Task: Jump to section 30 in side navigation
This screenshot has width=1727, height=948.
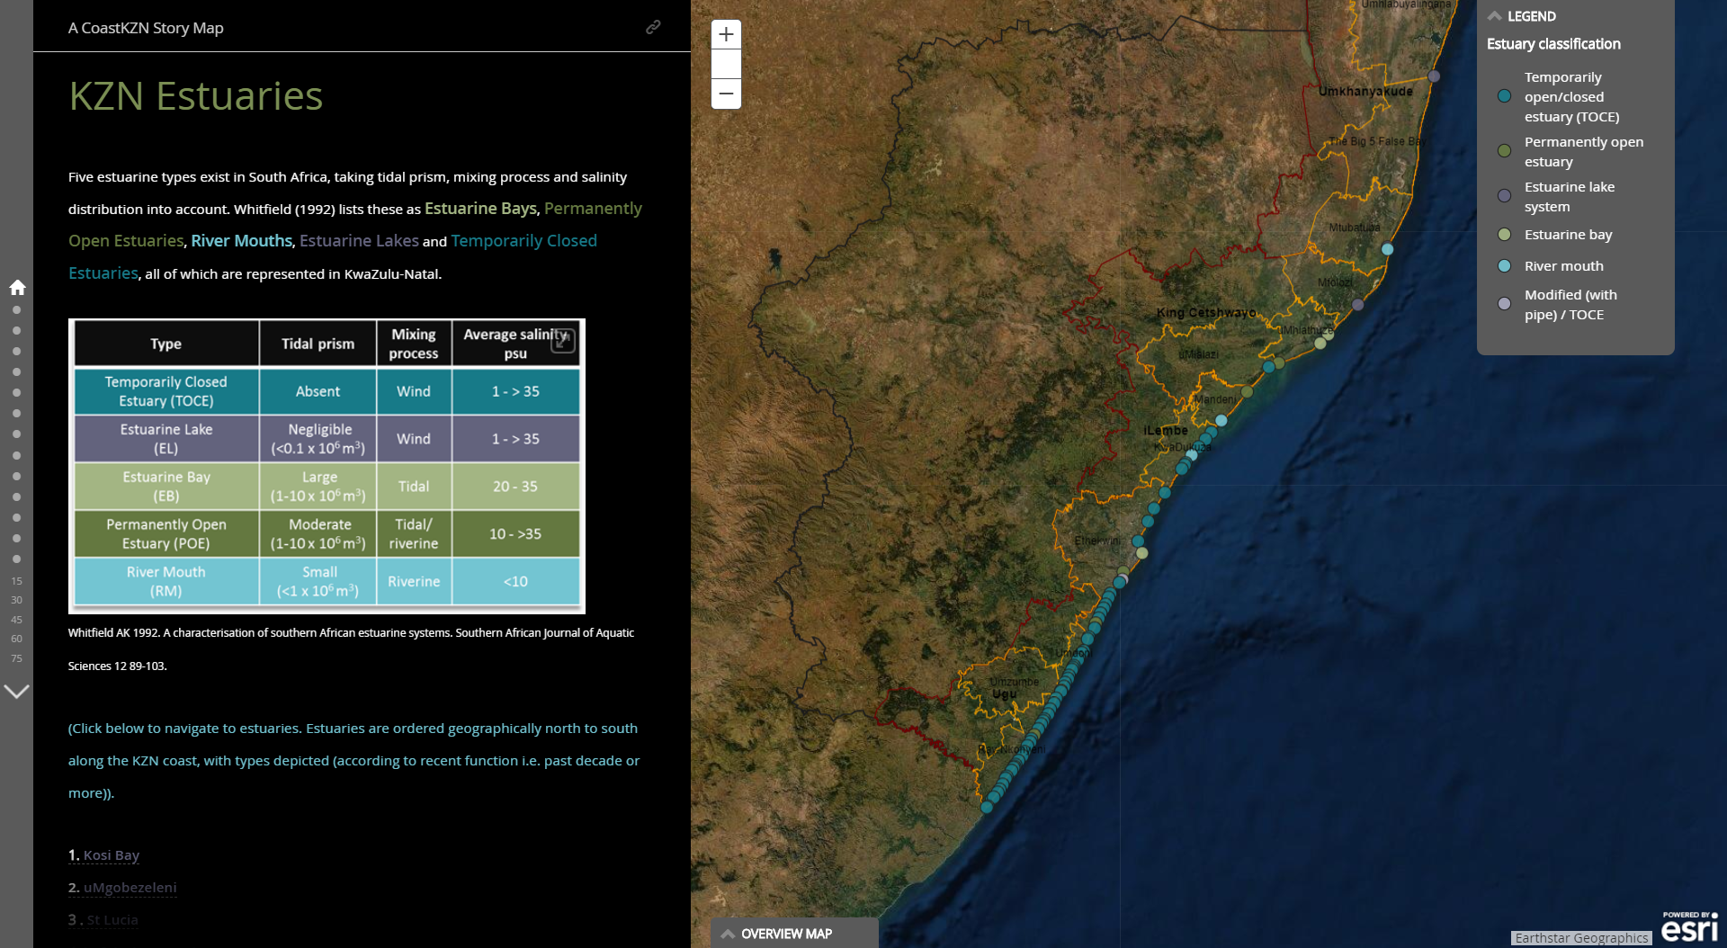Action: pos(16,600)
